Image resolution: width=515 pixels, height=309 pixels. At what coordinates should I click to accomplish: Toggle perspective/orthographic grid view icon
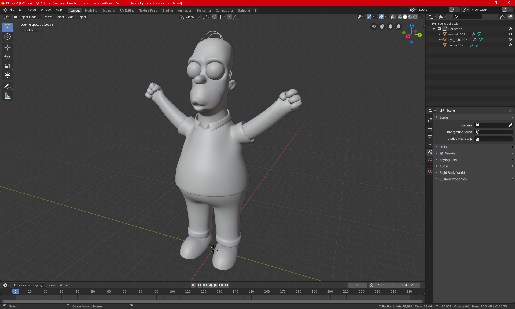[x=374, y=27]
